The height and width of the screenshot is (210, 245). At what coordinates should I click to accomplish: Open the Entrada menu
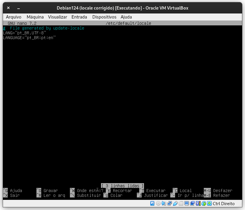click(79, 17)
